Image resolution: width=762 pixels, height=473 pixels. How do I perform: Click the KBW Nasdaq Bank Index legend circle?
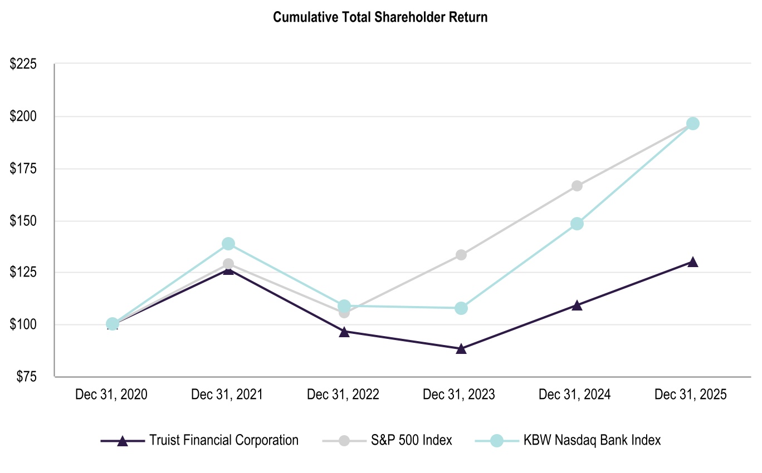pos(496,441)
